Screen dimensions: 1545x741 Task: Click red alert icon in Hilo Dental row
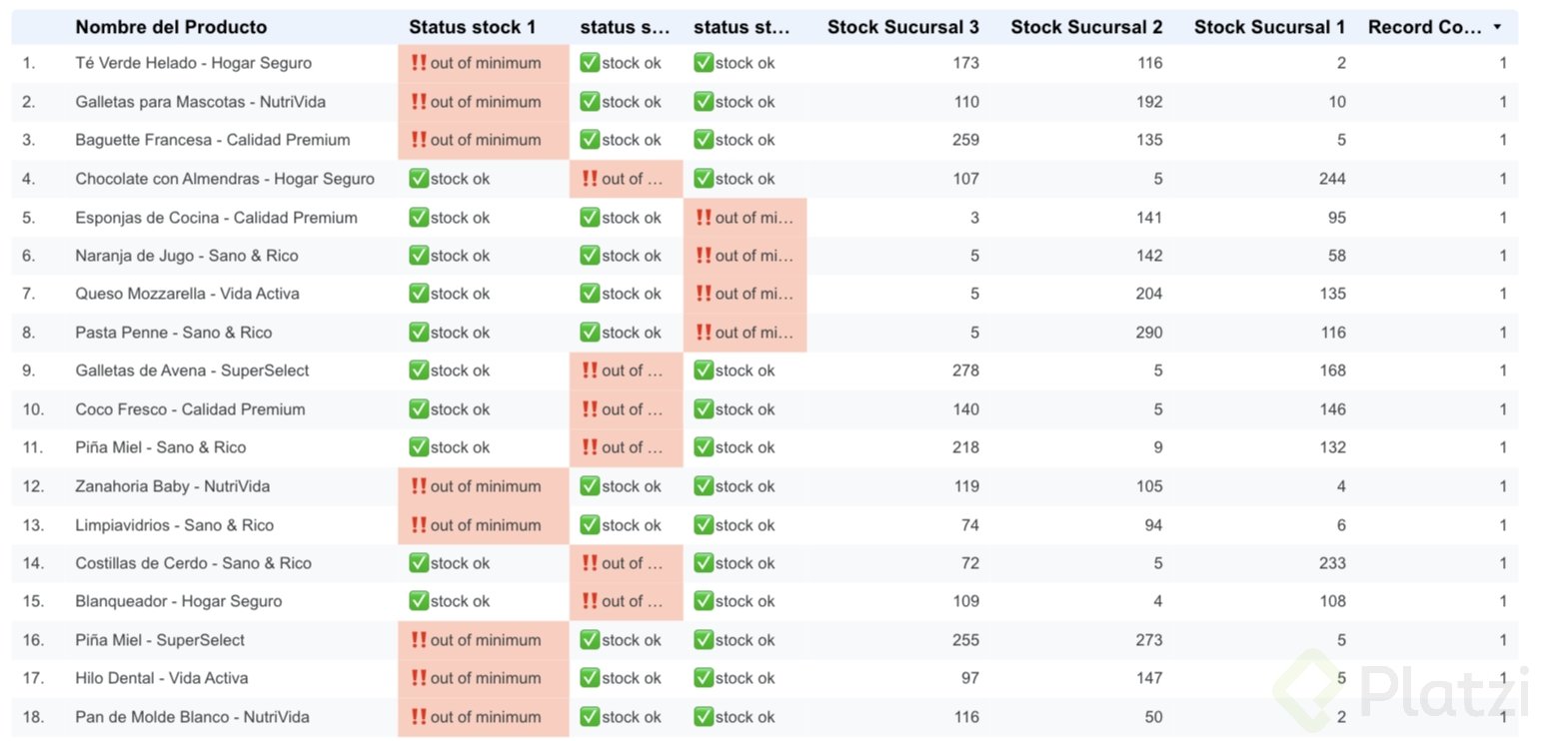(419, 678)
